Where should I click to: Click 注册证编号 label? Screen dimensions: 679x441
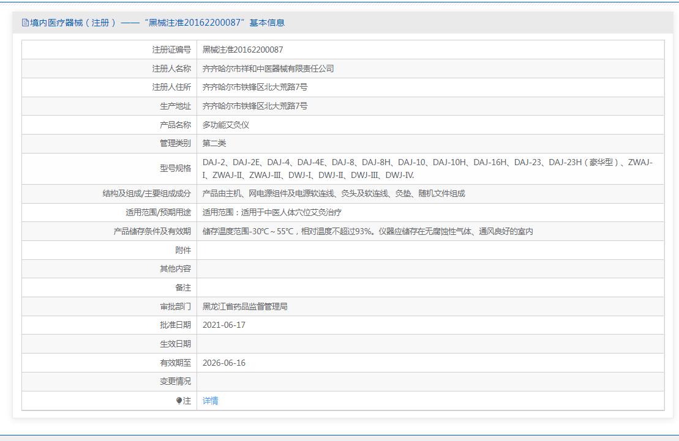click(171, 50)
